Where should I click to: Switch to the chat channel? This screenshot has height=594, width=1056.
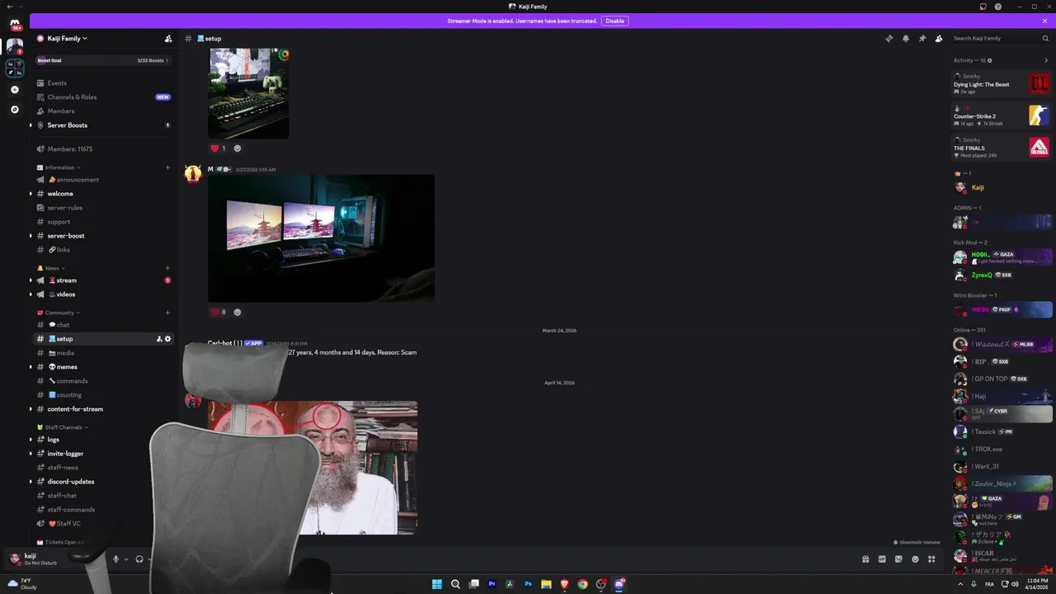[x=103, y=325]
